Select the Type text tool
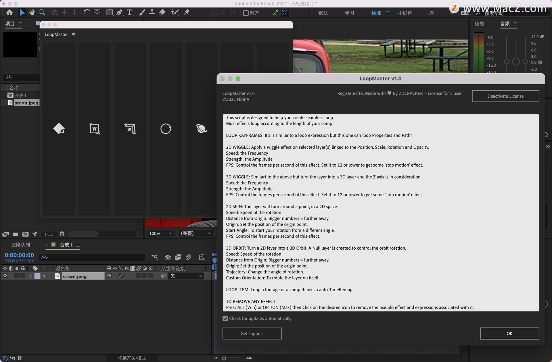The width and height of the screenshot is (552, 362). [130, 12]
